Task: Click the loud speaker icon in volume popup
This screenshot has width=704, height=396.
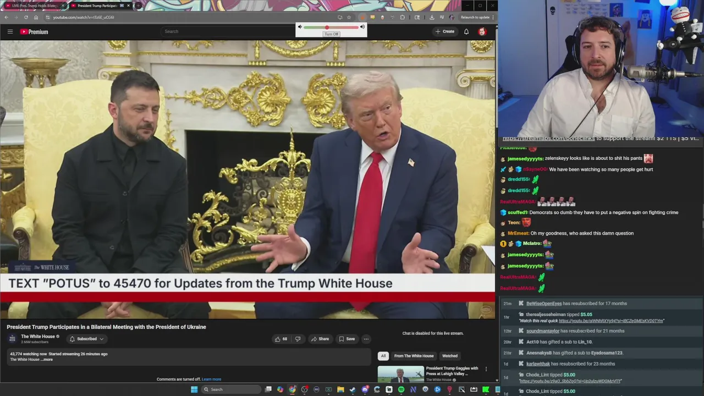Action: pos(362,27)
